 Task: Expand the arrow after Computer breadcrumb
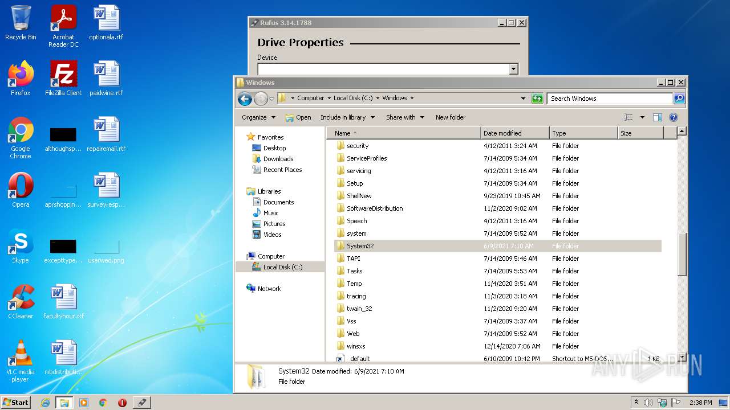point(328,99)
